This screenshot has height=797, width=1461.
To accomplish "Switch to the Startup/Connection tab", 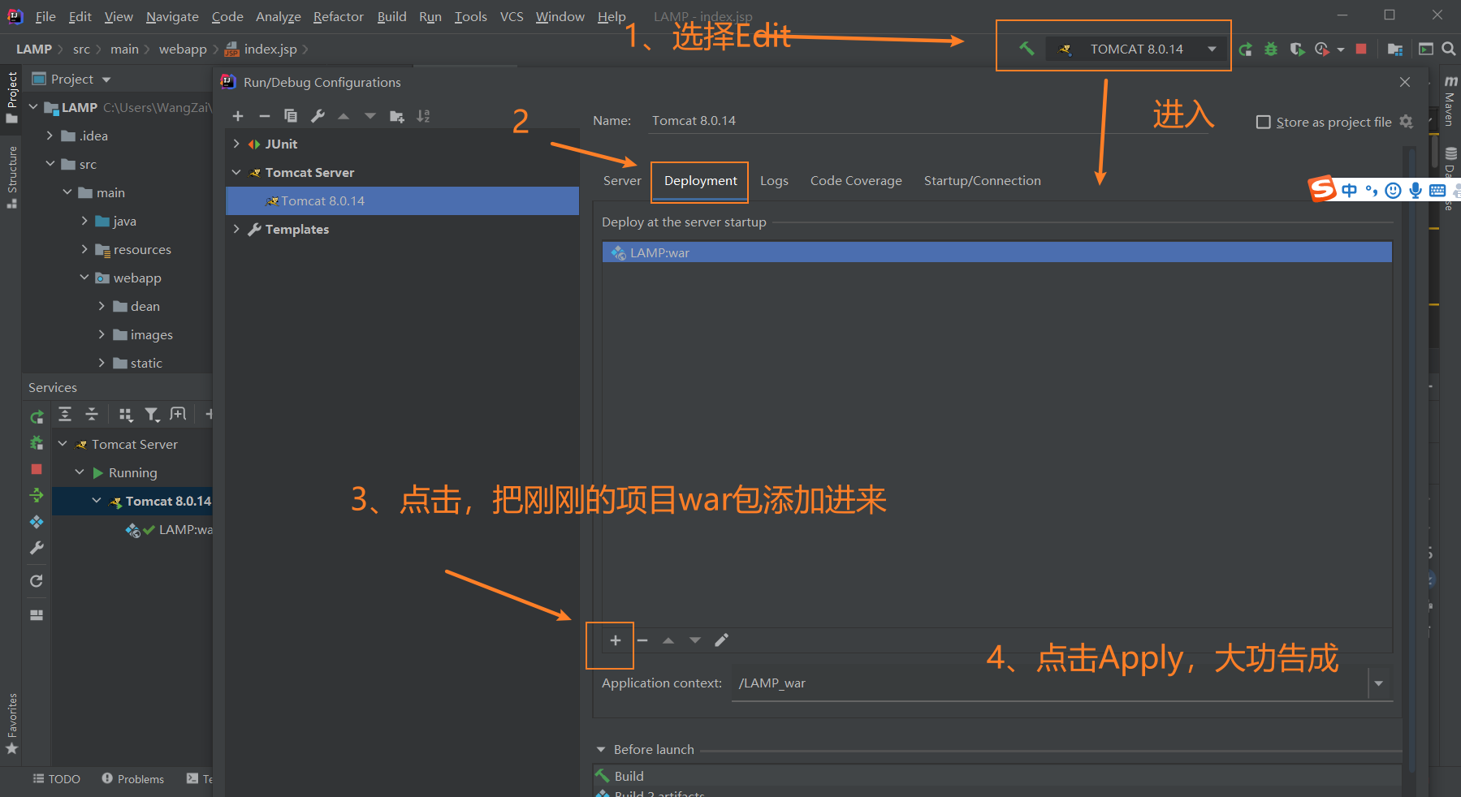I will point(982,180).
